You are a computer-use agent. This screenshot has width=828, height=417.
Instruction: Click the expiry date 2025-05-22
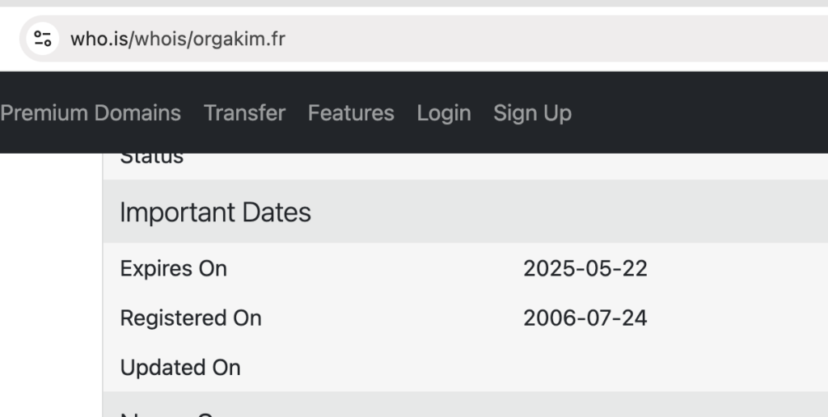pos(585,268)
